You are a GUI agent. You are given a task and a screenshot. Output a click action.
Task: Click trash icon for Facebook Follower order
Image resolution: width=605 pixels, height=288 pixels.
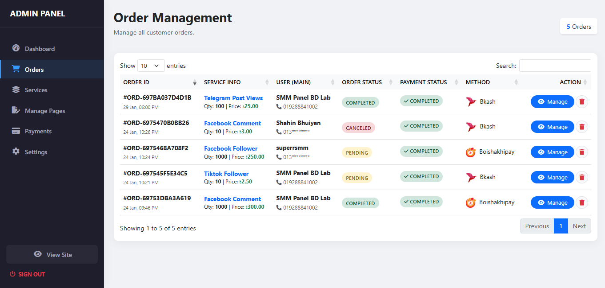(581, 152)
